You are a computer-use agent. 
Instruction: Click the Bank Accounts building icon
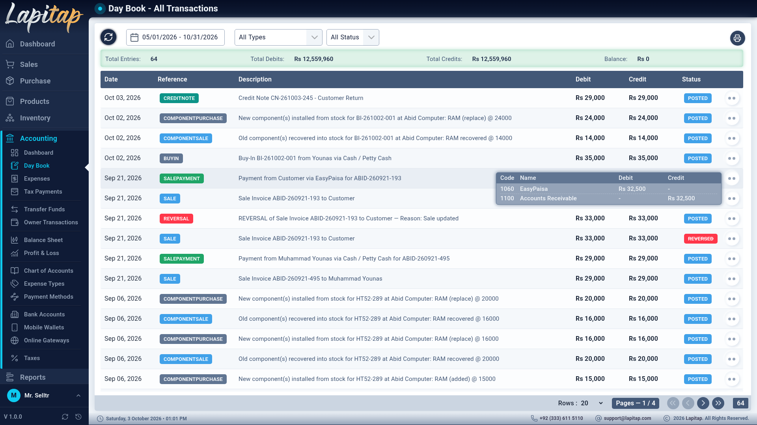pyautogui.click(x=15, y=314)
